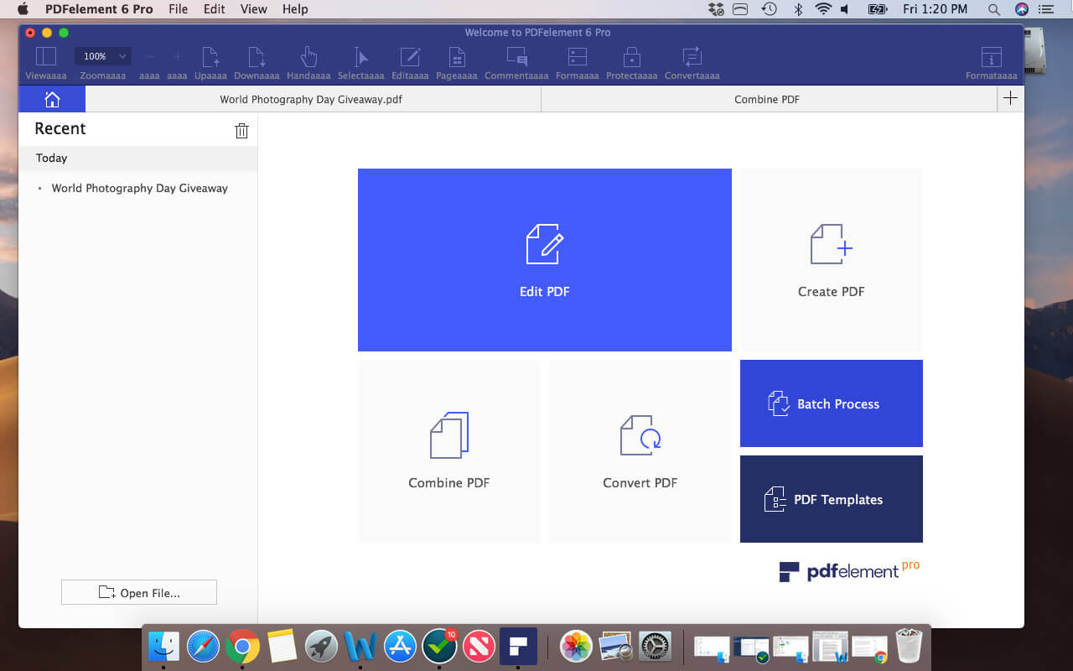Click the Open File... button
Viewport: 1073px width, 671px height.
click(139, 592)
